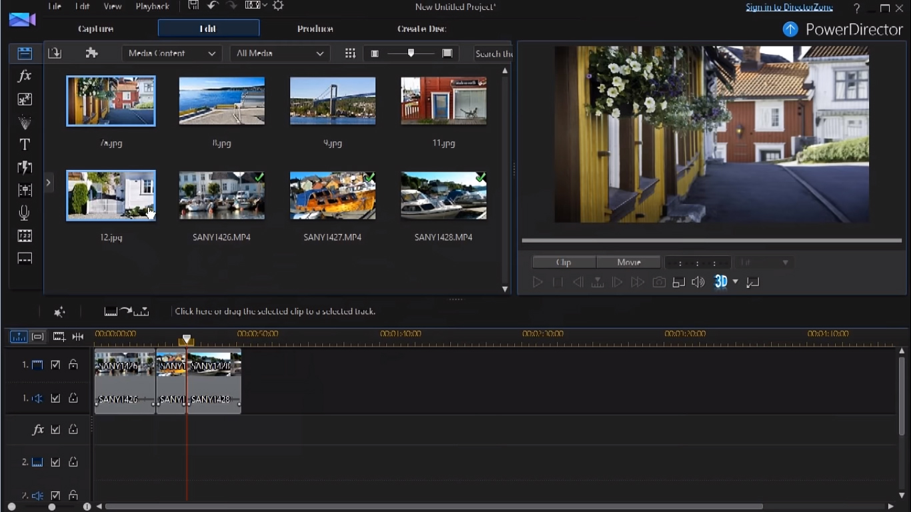Toggle 3D preview mode
This screenshot has width=911, height=512.
(x=721, y=282)
